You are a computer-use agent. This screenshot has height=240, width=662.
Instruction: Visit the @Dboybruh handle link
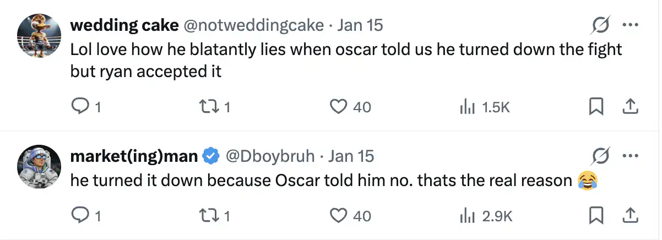pos(270,156)
